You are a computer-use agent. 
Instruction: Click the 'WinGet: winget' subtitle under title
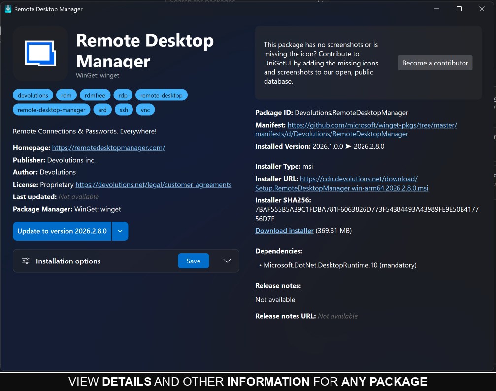98,75
